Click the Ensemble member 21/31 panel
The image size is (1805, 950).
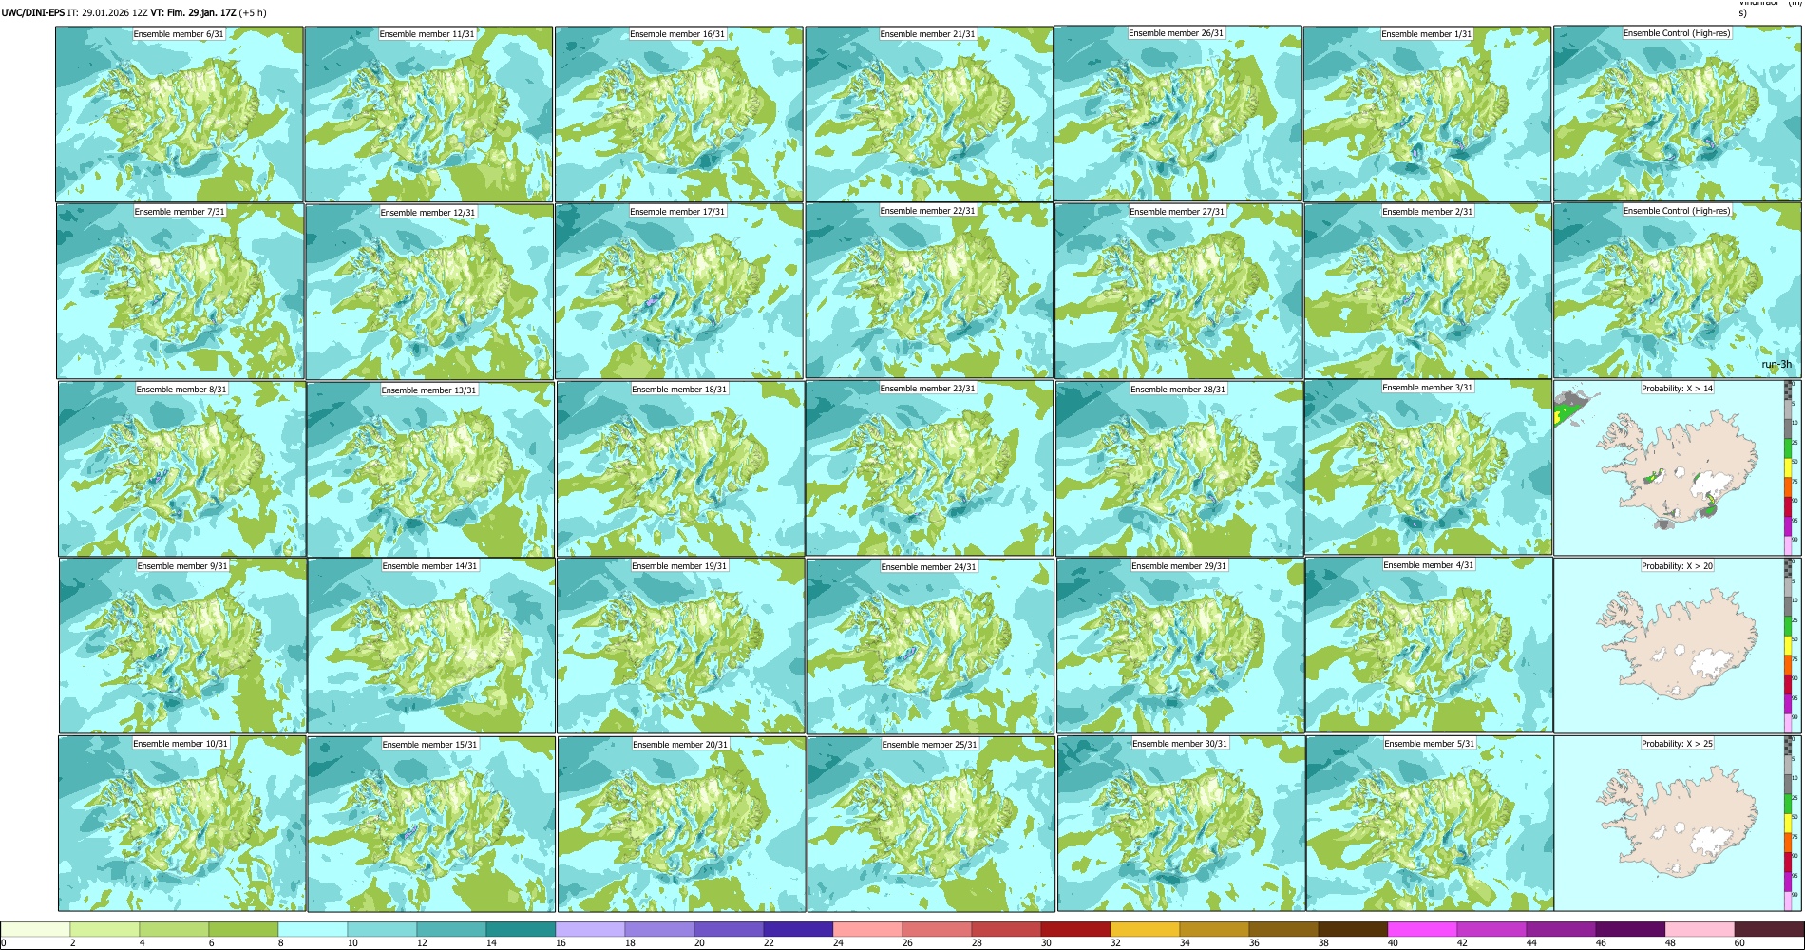point(929,114)
